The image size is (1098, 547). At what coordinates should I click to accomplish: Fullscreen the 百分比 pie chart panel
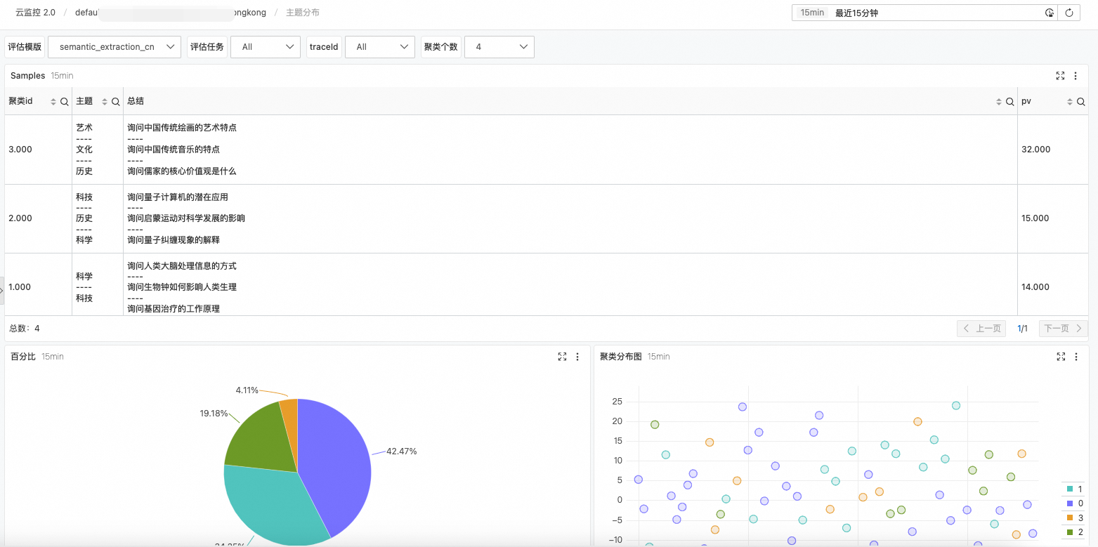click(x=562, y=357)
